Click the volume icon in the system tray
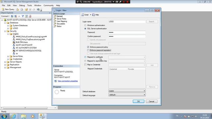The image size is (212, 119). [196, 116]
